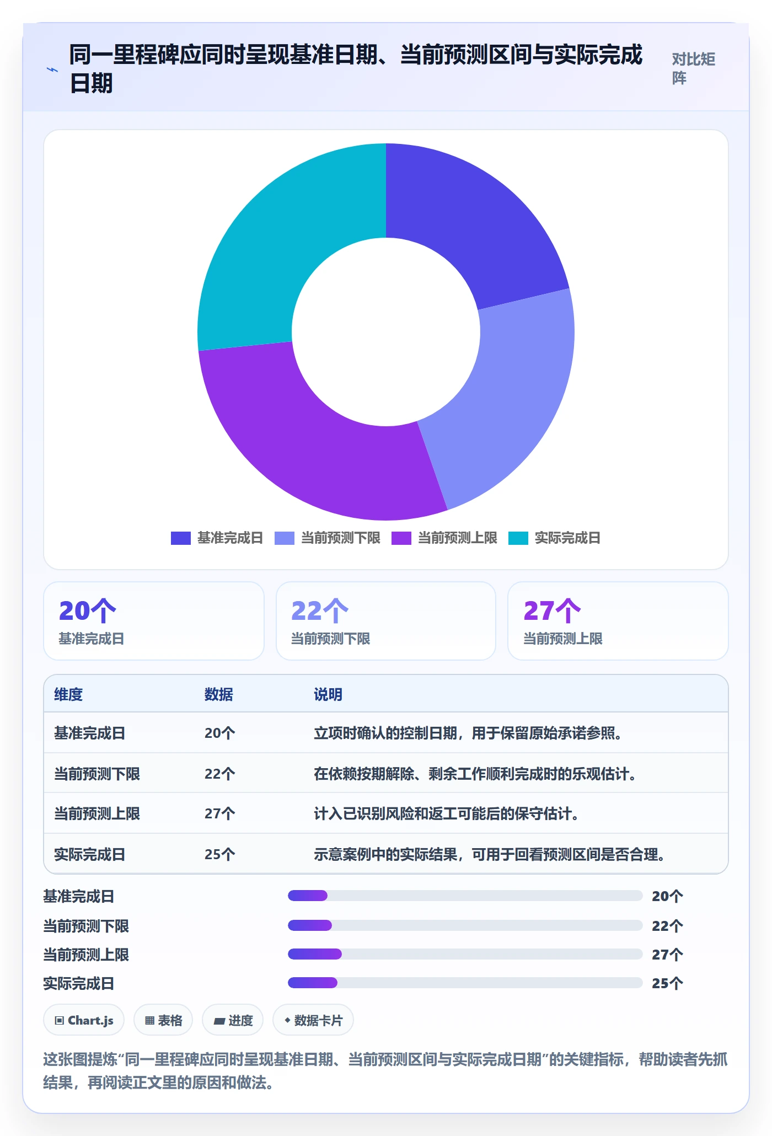Click the 当前预测上限 progress bar
Viewport: 772px width, 1136px height.
[x=465, y=954]
